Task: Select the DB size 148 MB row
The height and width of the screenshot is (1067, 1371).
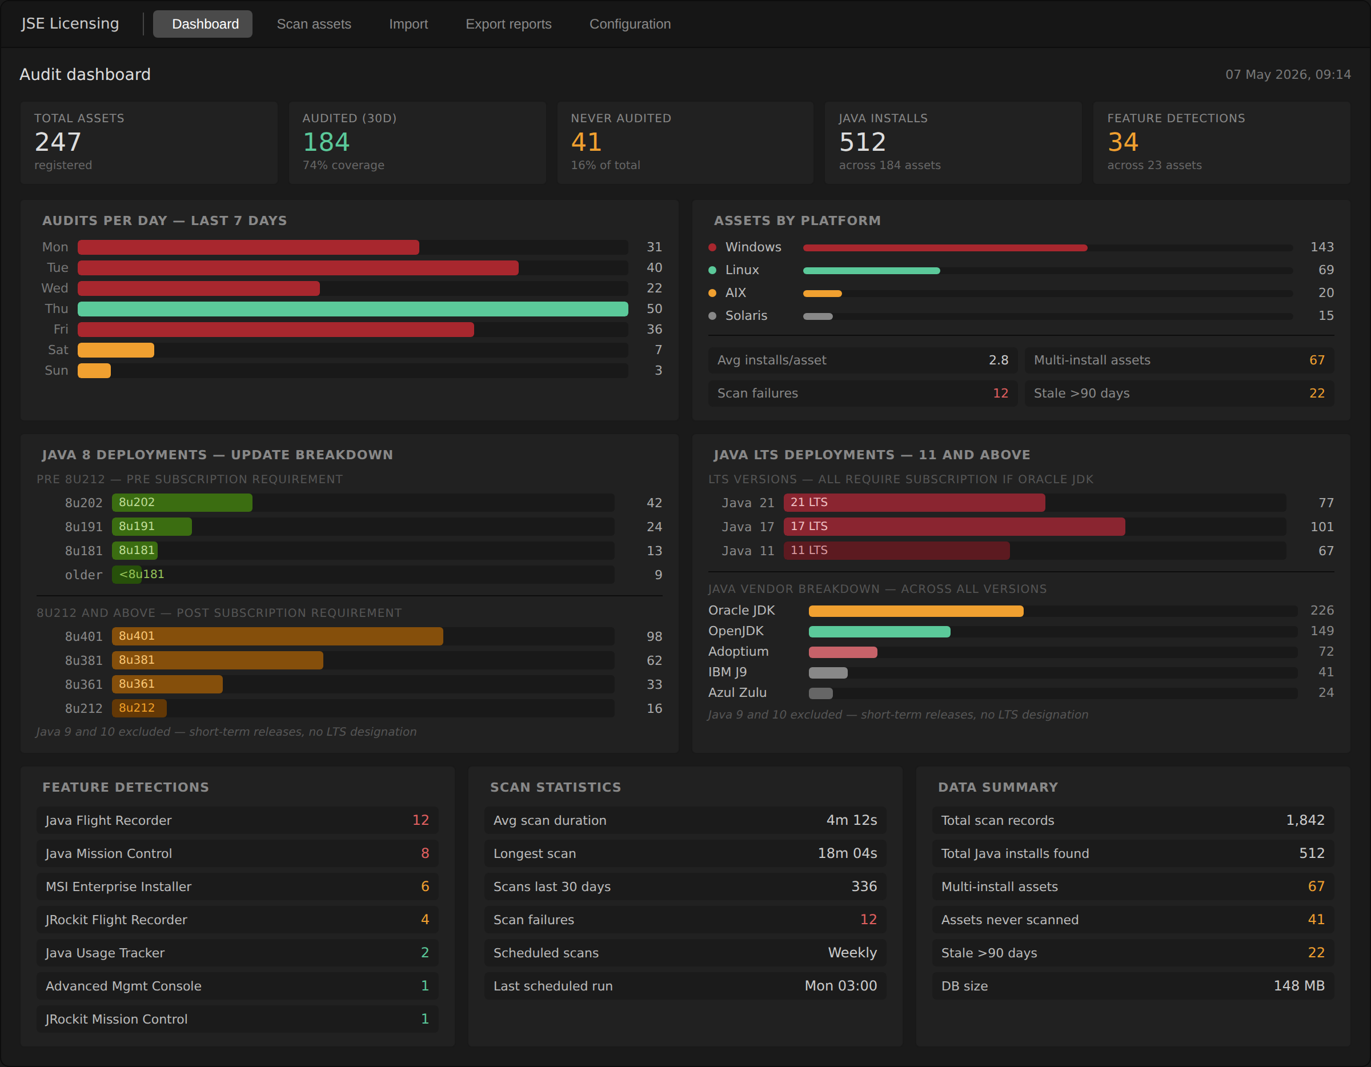Action: coord(1133,986)
